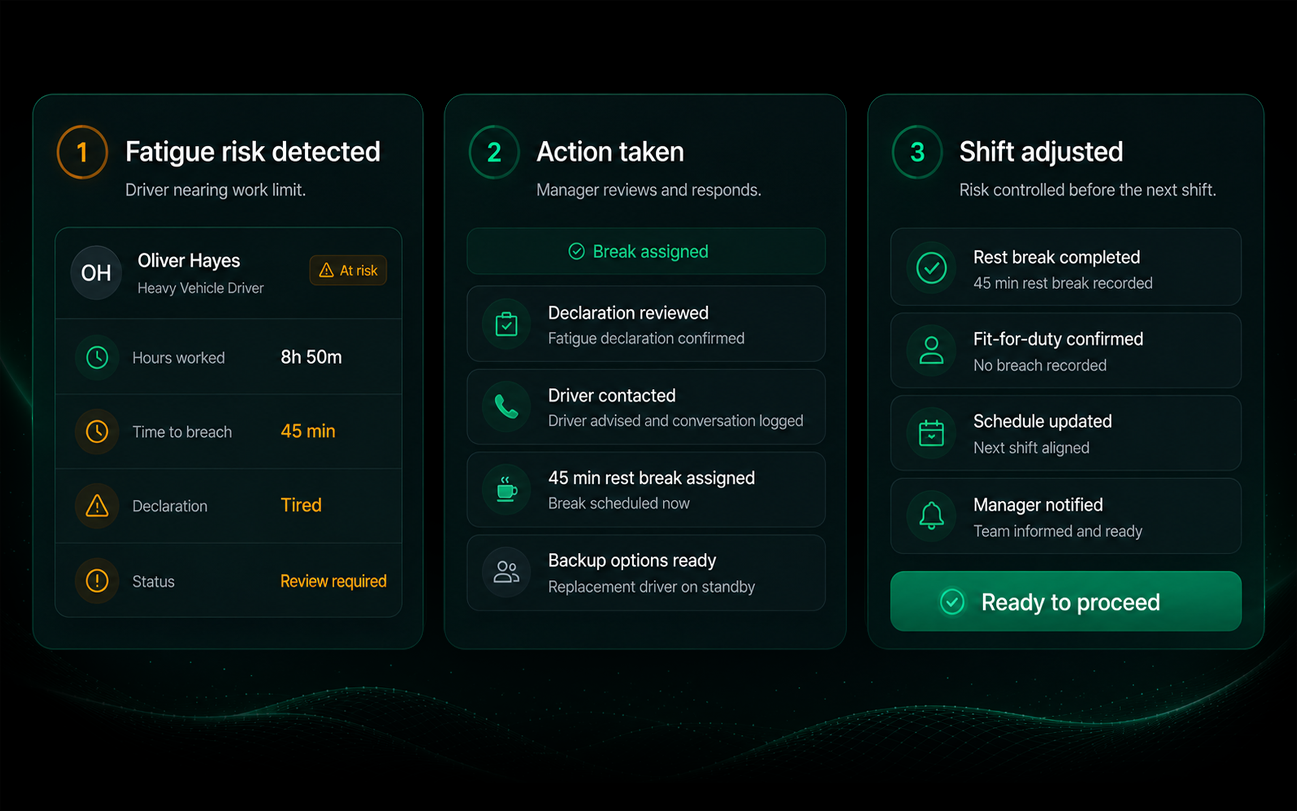Click Replacement driver on standby text

click(x=651, y=587)
